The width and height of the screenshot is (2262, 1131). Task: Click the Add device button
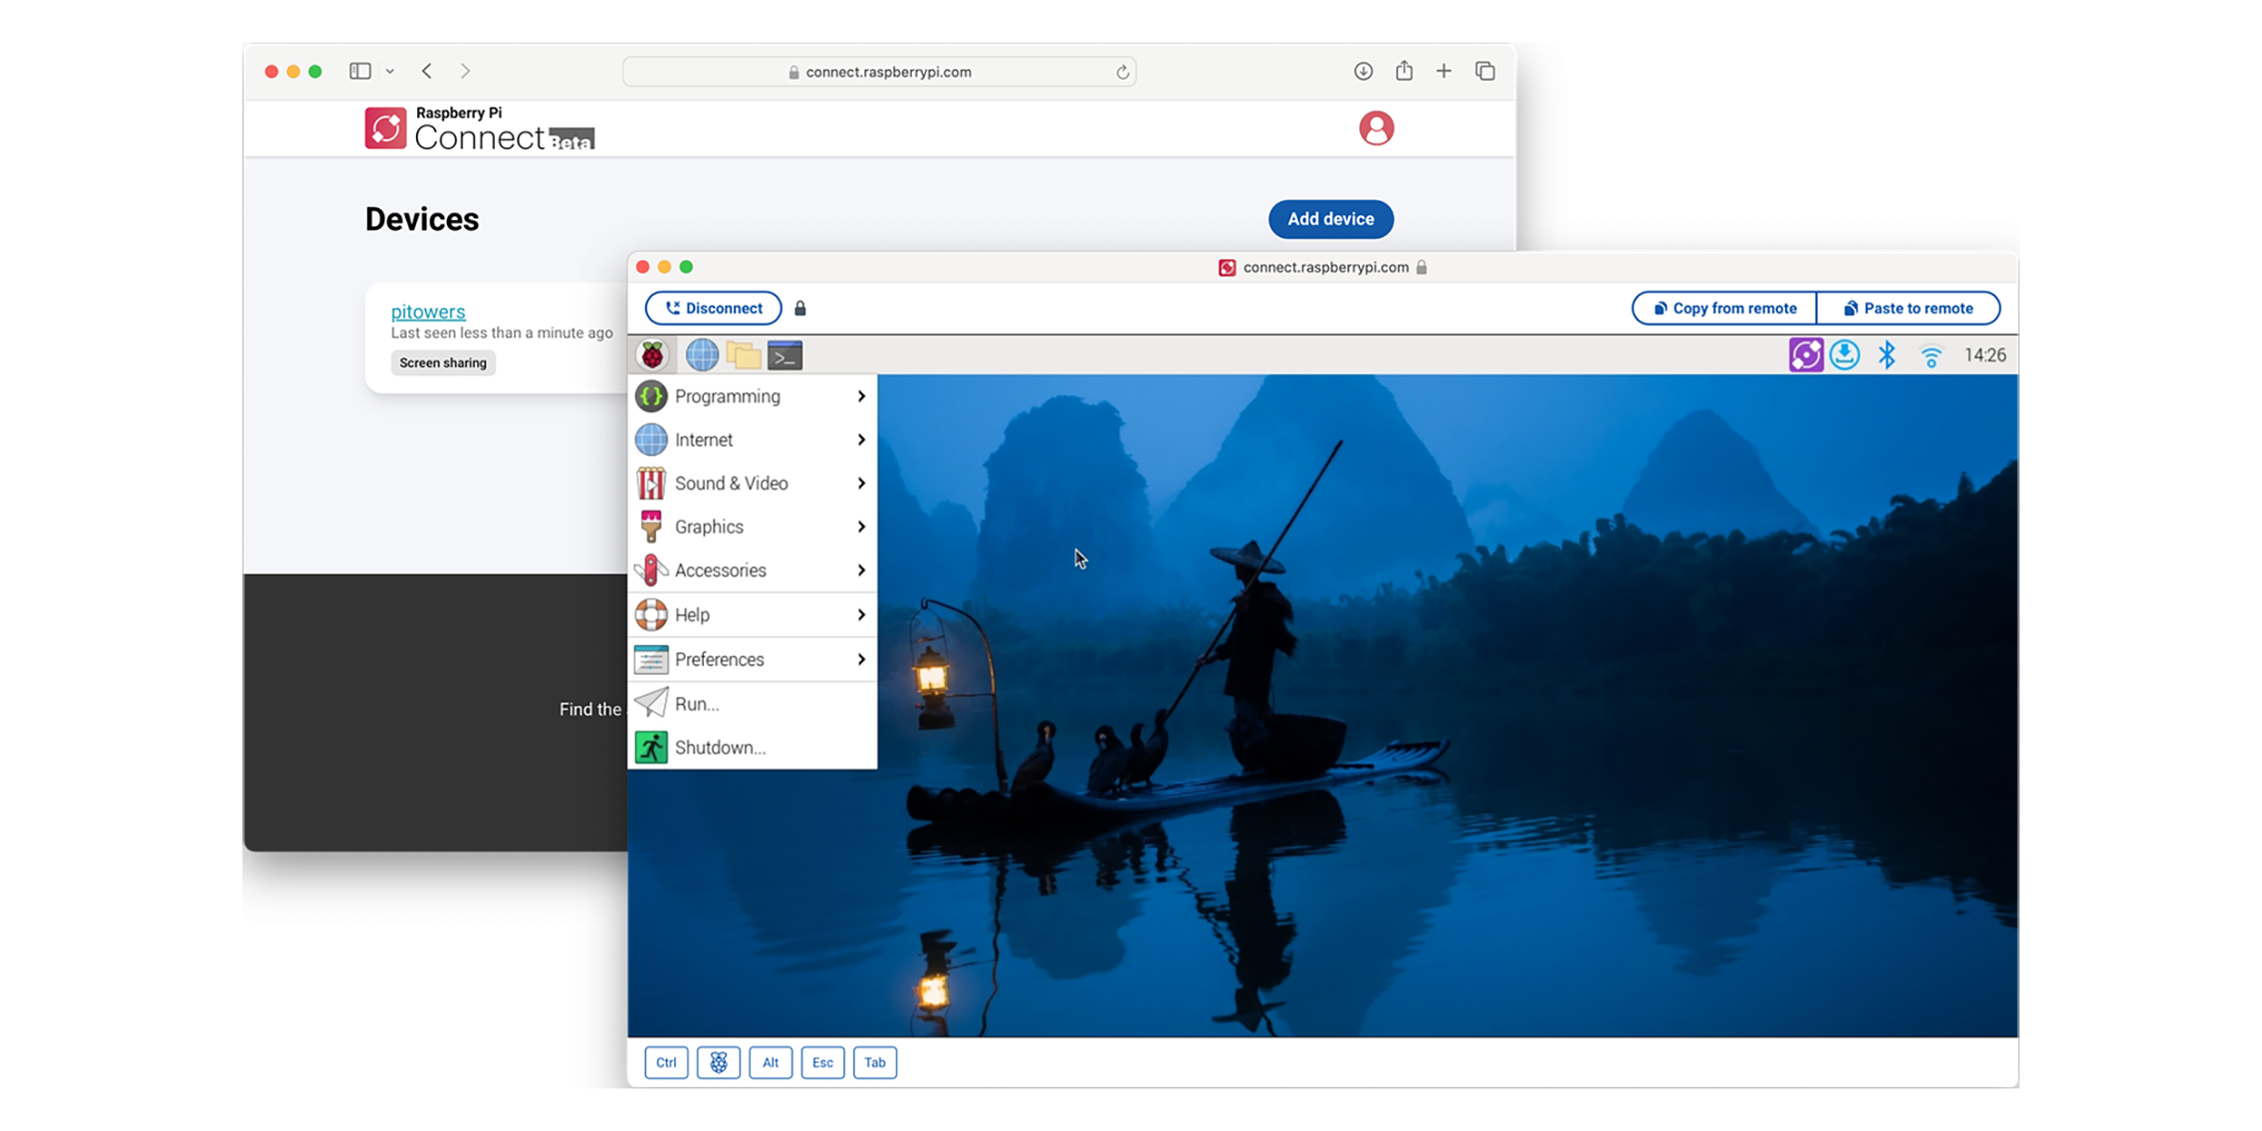pyautogui.click(x=1330, y=219)
